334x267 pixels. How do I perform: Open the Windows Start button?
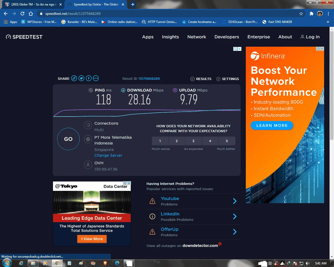pos(7,263)
